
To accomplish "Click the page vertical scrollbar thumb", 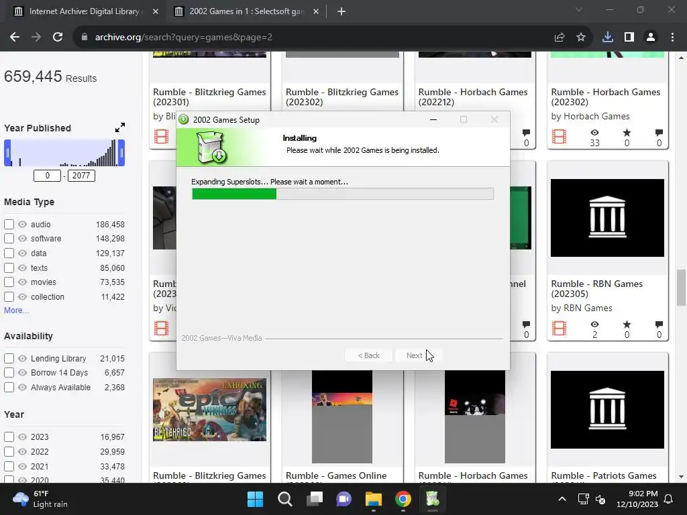I will [681, 288].
